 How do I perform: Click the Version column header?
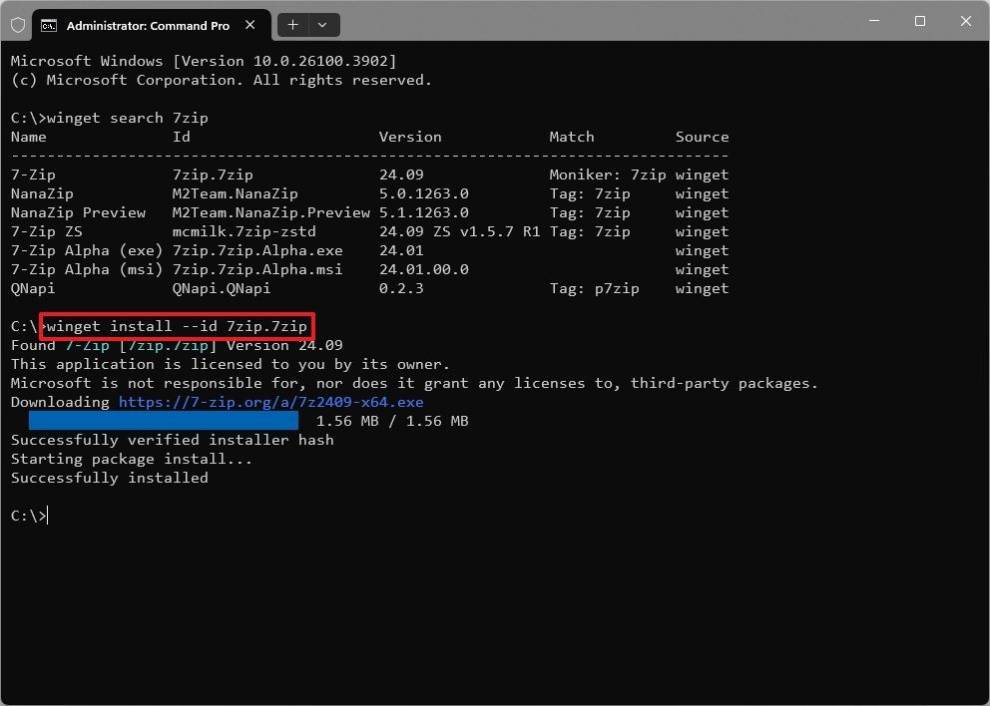pos(409,137)
